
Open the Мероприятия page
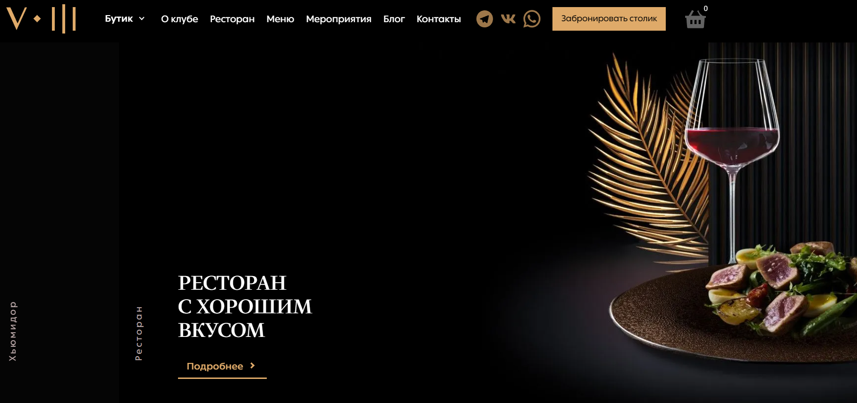point(339,19)
